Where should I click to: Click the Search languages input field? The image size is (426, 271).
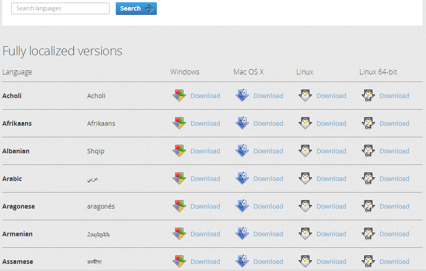coord(60,8)
